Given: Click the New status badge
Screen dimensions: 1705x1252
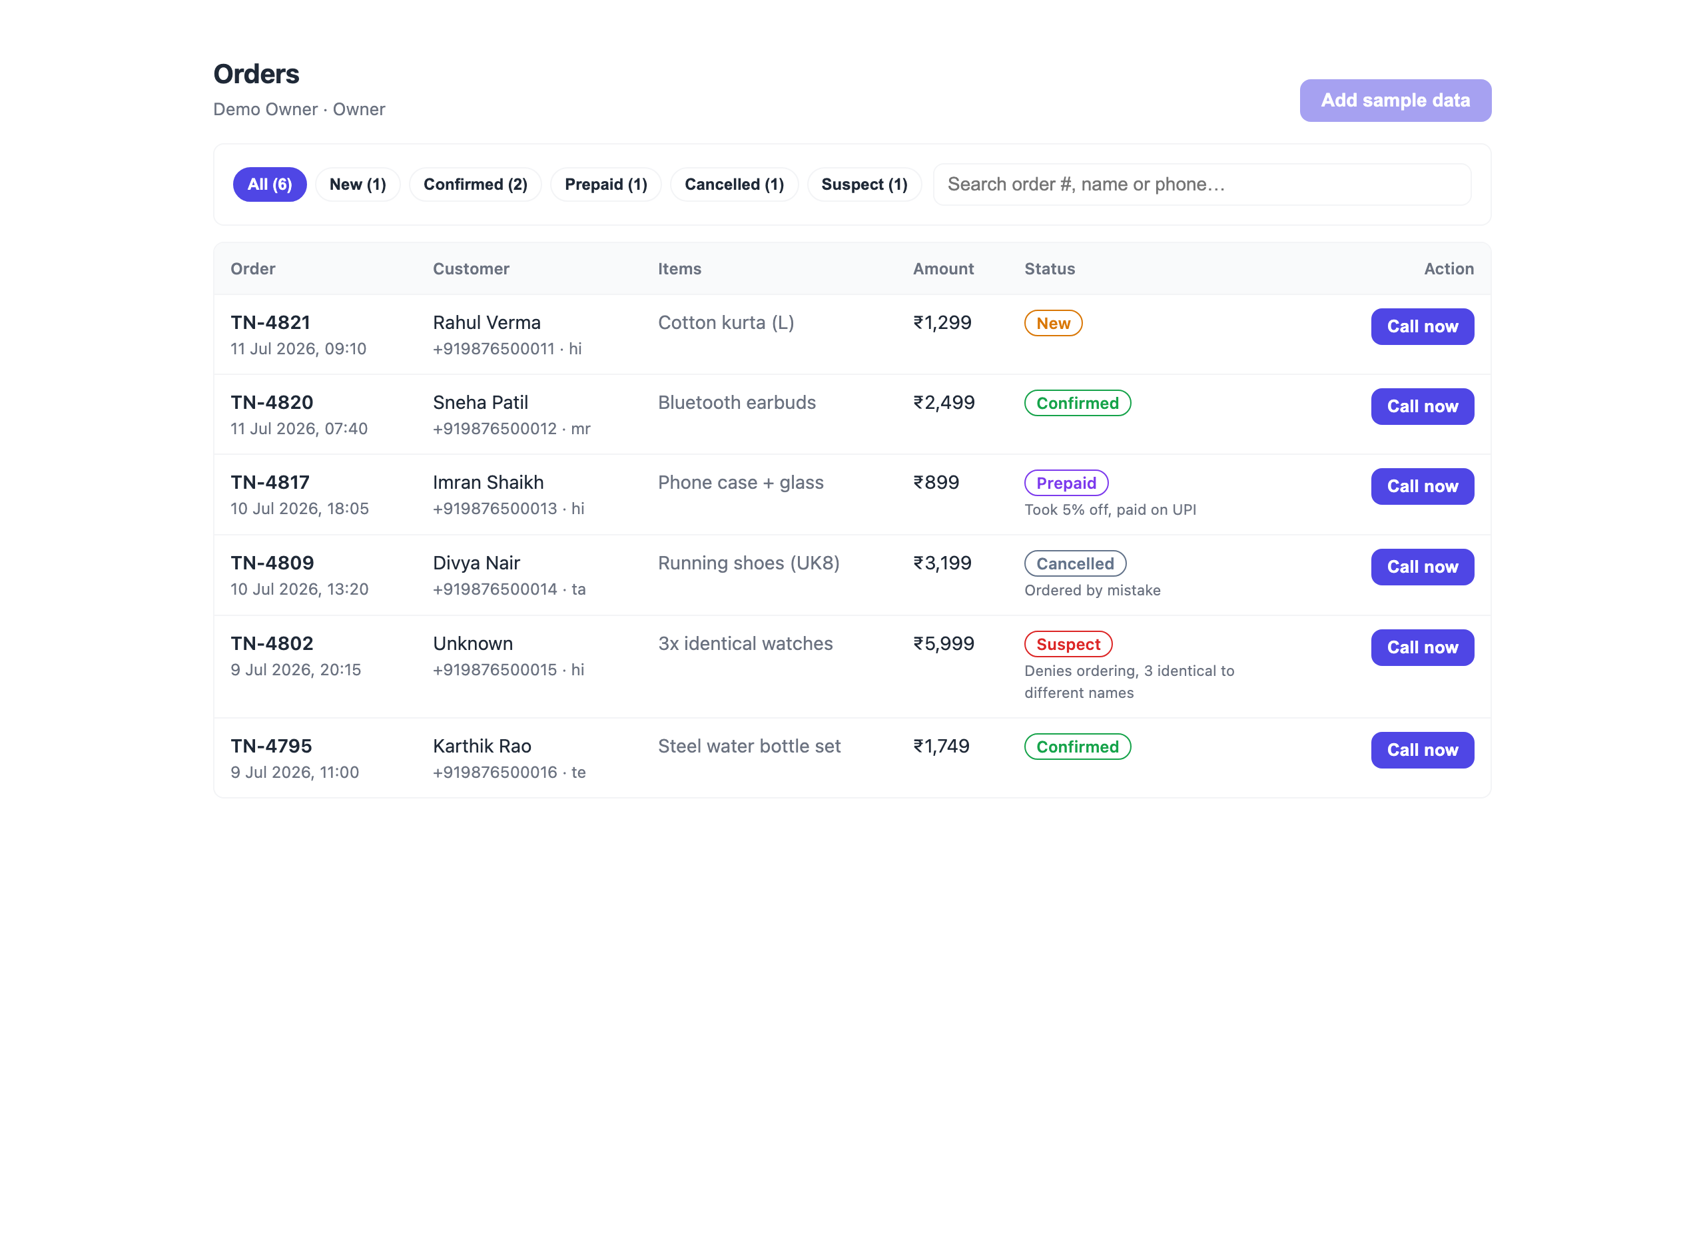Looking at the screenshot, I should pyautogui.click(x=1054, y=323).
